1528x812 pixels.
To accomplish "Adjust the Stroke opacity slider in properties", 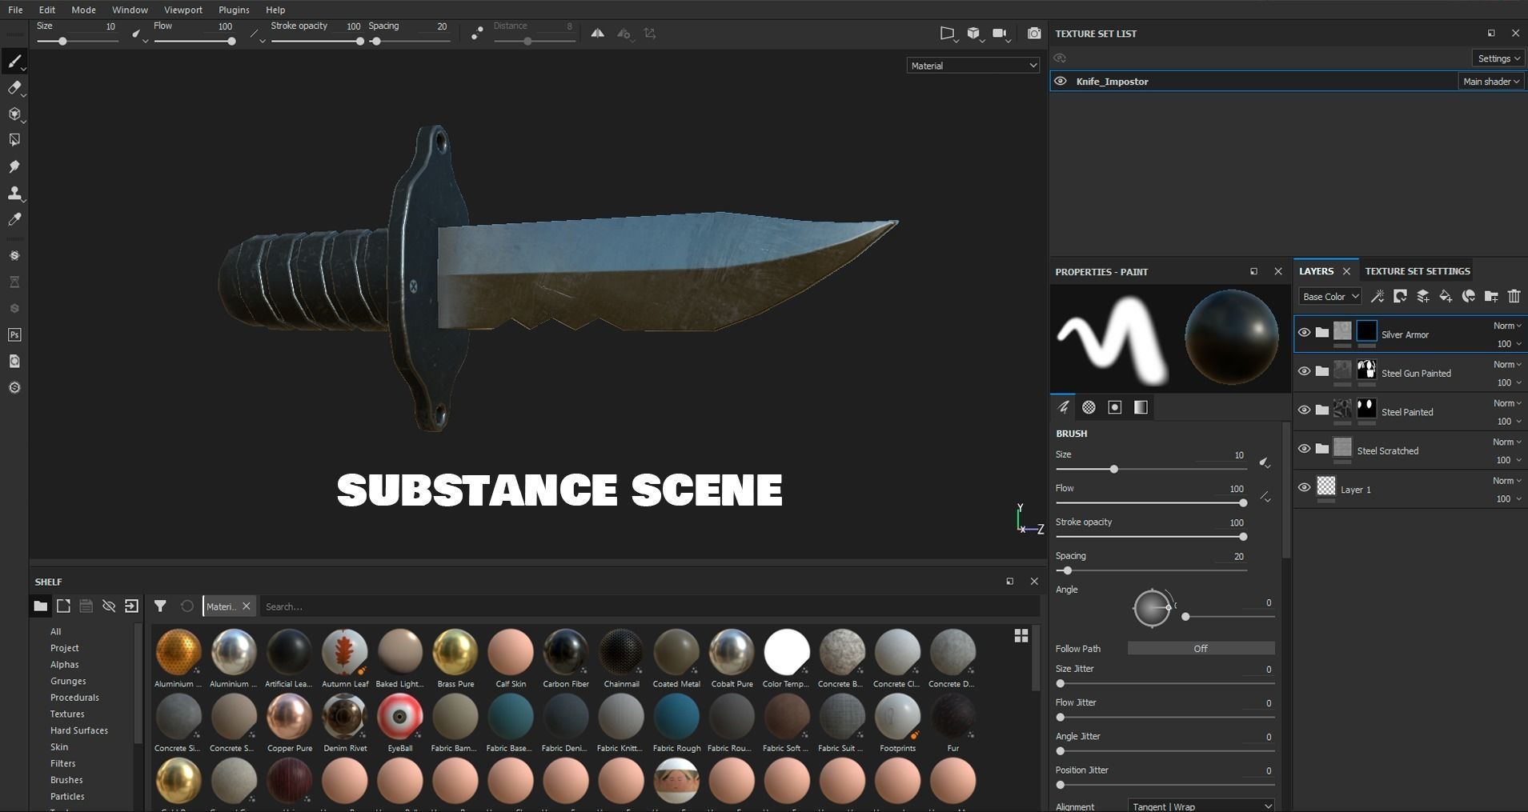I will point(1151,537).
